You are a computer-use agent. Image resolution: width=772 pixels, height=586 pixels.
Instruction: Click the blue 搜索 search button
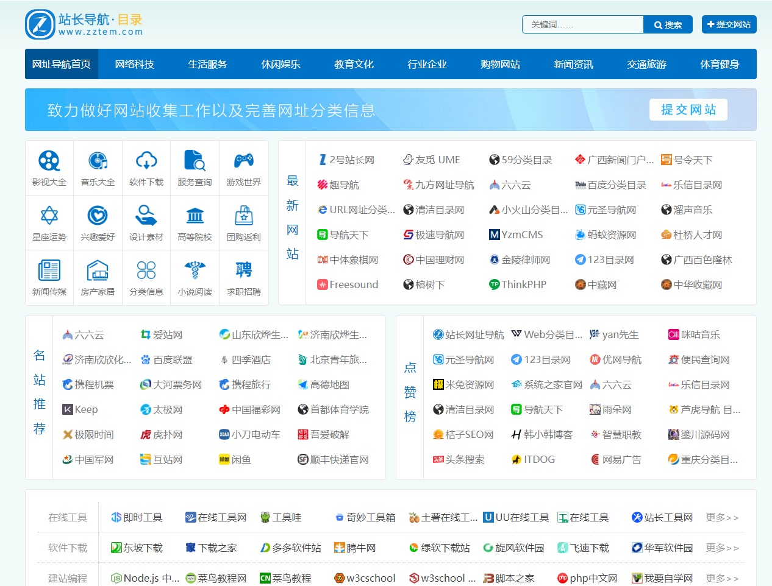pos(668,24)
